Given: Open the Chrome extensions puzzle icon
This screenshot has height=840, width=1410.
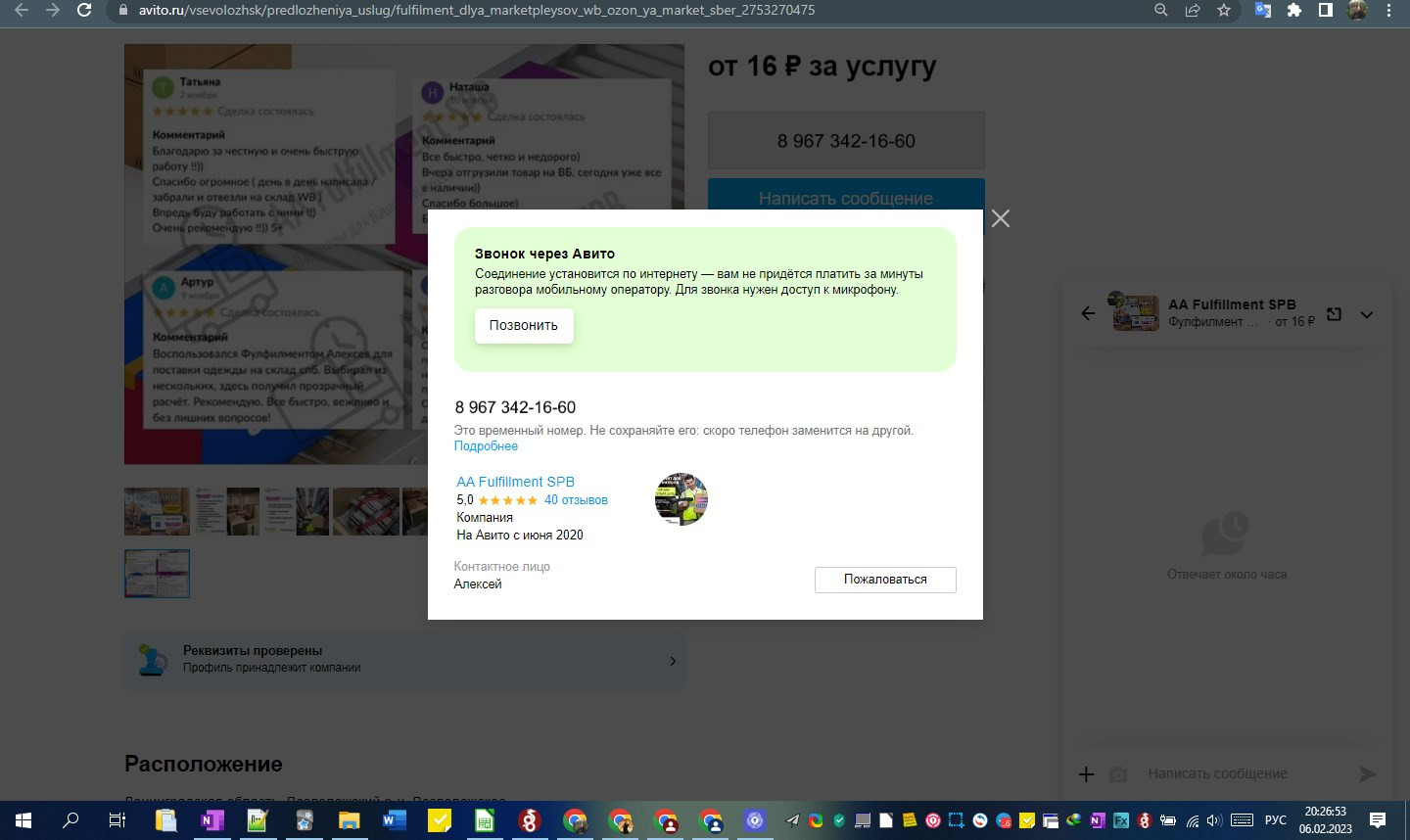Looking at the screenshot, I should point(1294,10).
